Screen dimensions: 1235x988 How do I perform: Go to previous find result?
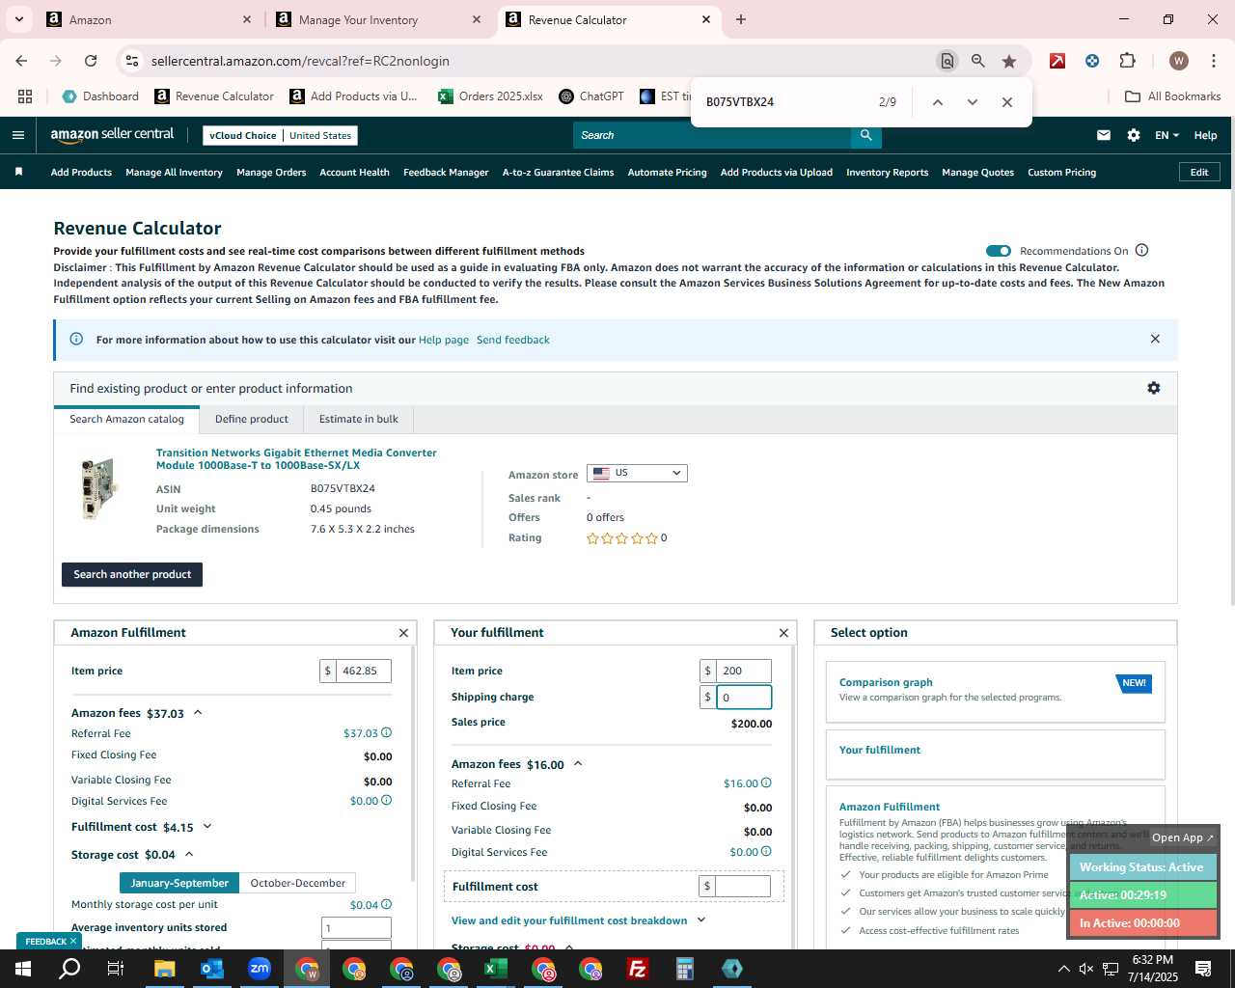(937, 102)
